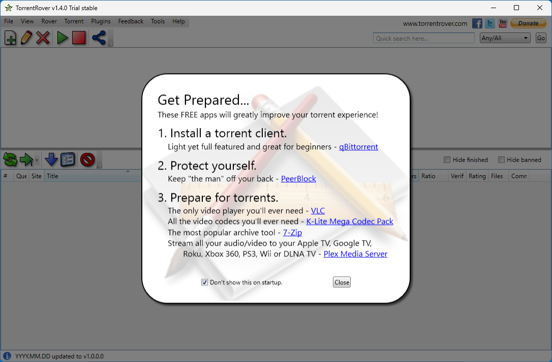The image size is (552, 362).
Task: Click the torrent details list icon
Action: pos(68,159)
